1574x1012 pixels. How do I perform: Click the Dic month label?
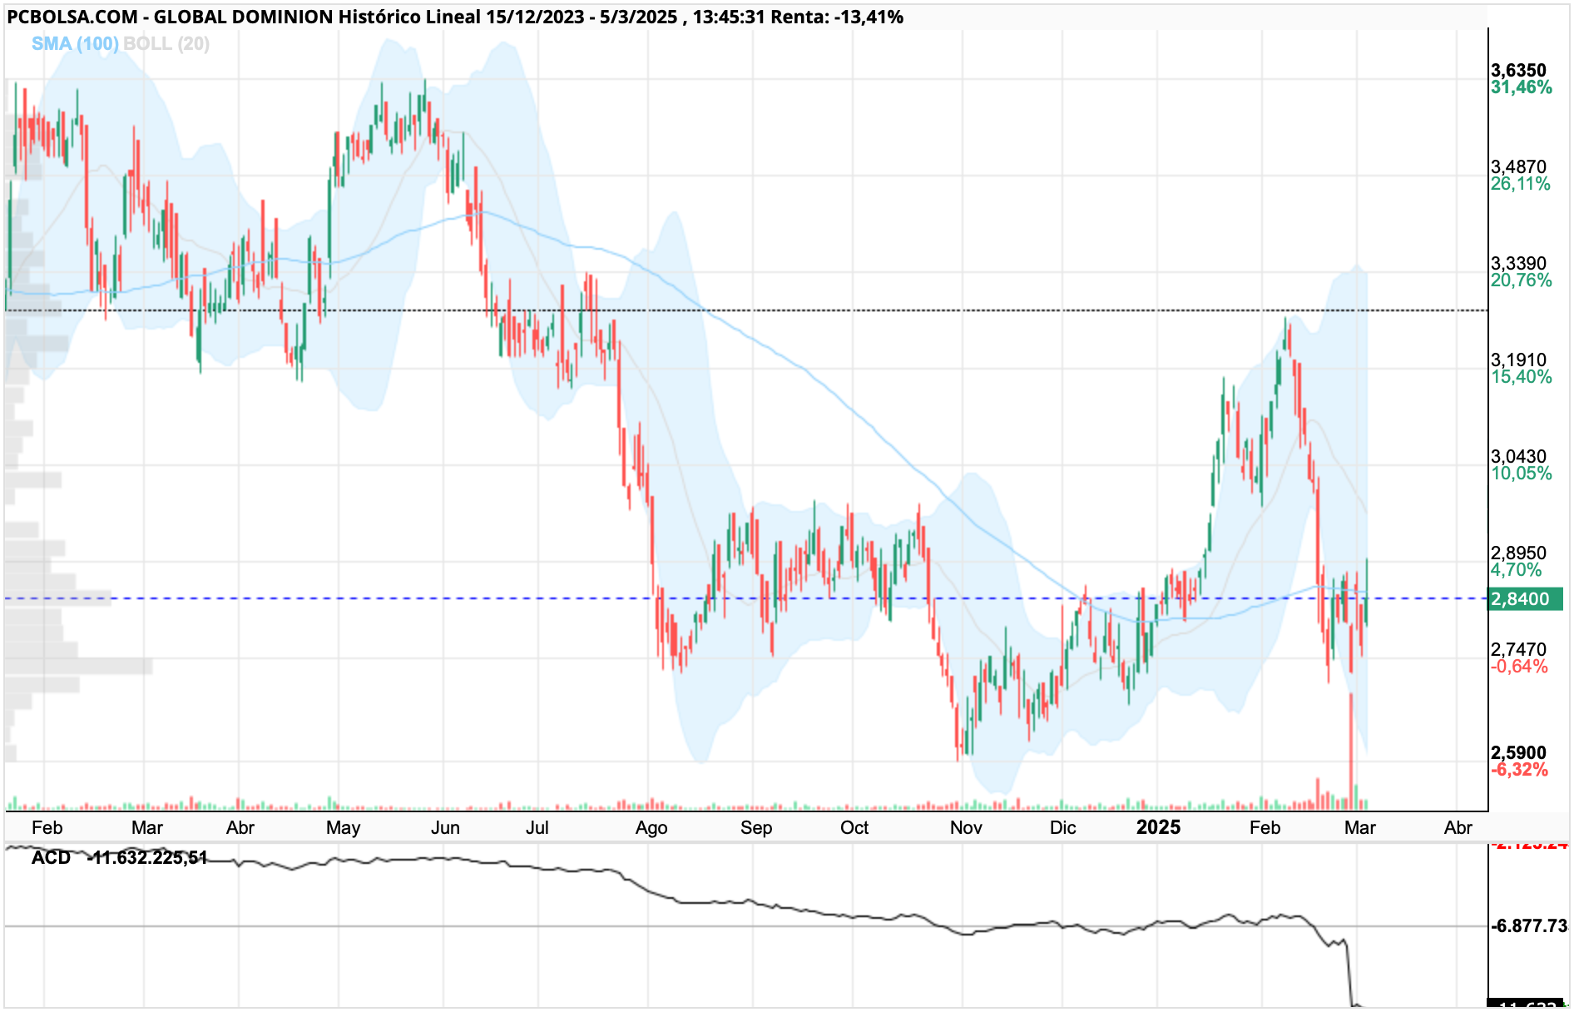(1063, 827)
